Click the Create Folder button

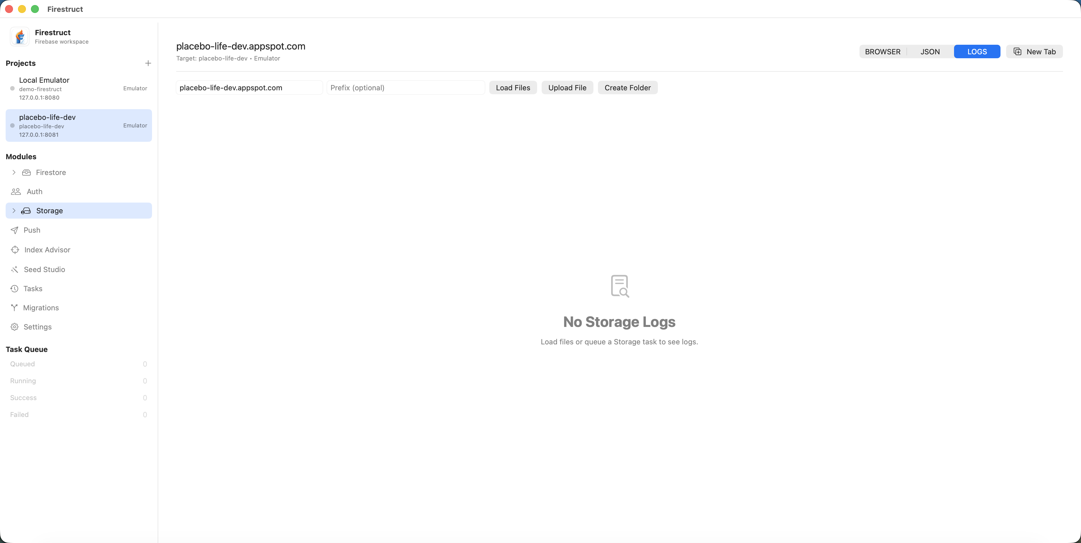pyautogui.click(x=627, y=87)
